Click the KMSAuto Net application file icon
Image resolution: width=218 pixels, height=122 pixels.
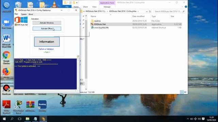(x=92, y=24)
